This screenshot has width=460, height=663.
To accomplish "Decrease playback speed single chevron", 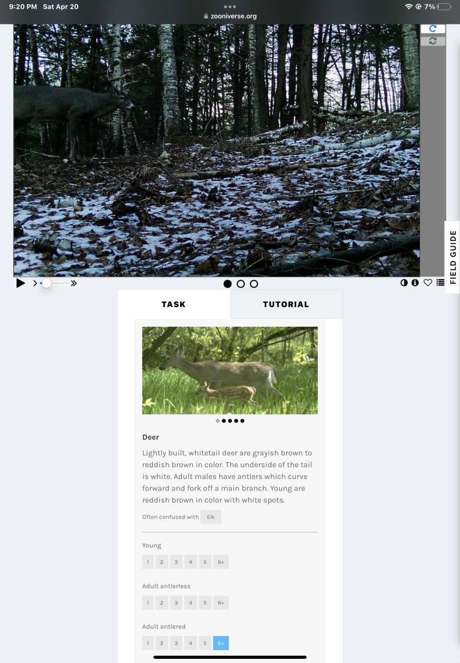I will [35, 283].
